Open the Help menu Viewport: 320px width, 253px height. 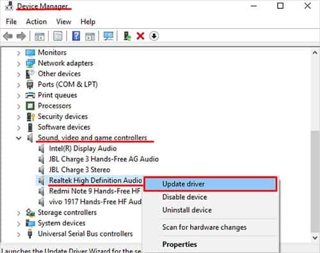point(88,22)
